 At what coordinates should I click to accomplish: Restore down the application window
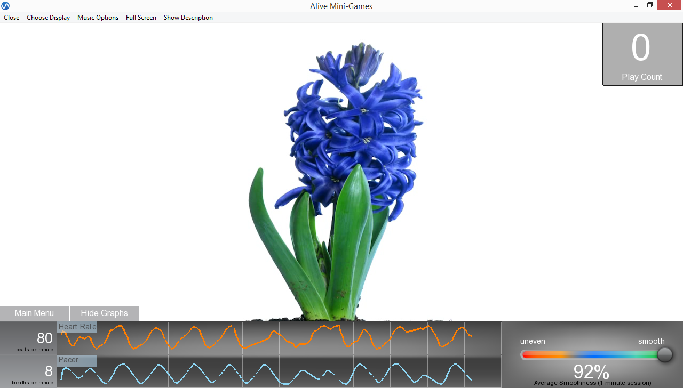click(x=650, y=5)
